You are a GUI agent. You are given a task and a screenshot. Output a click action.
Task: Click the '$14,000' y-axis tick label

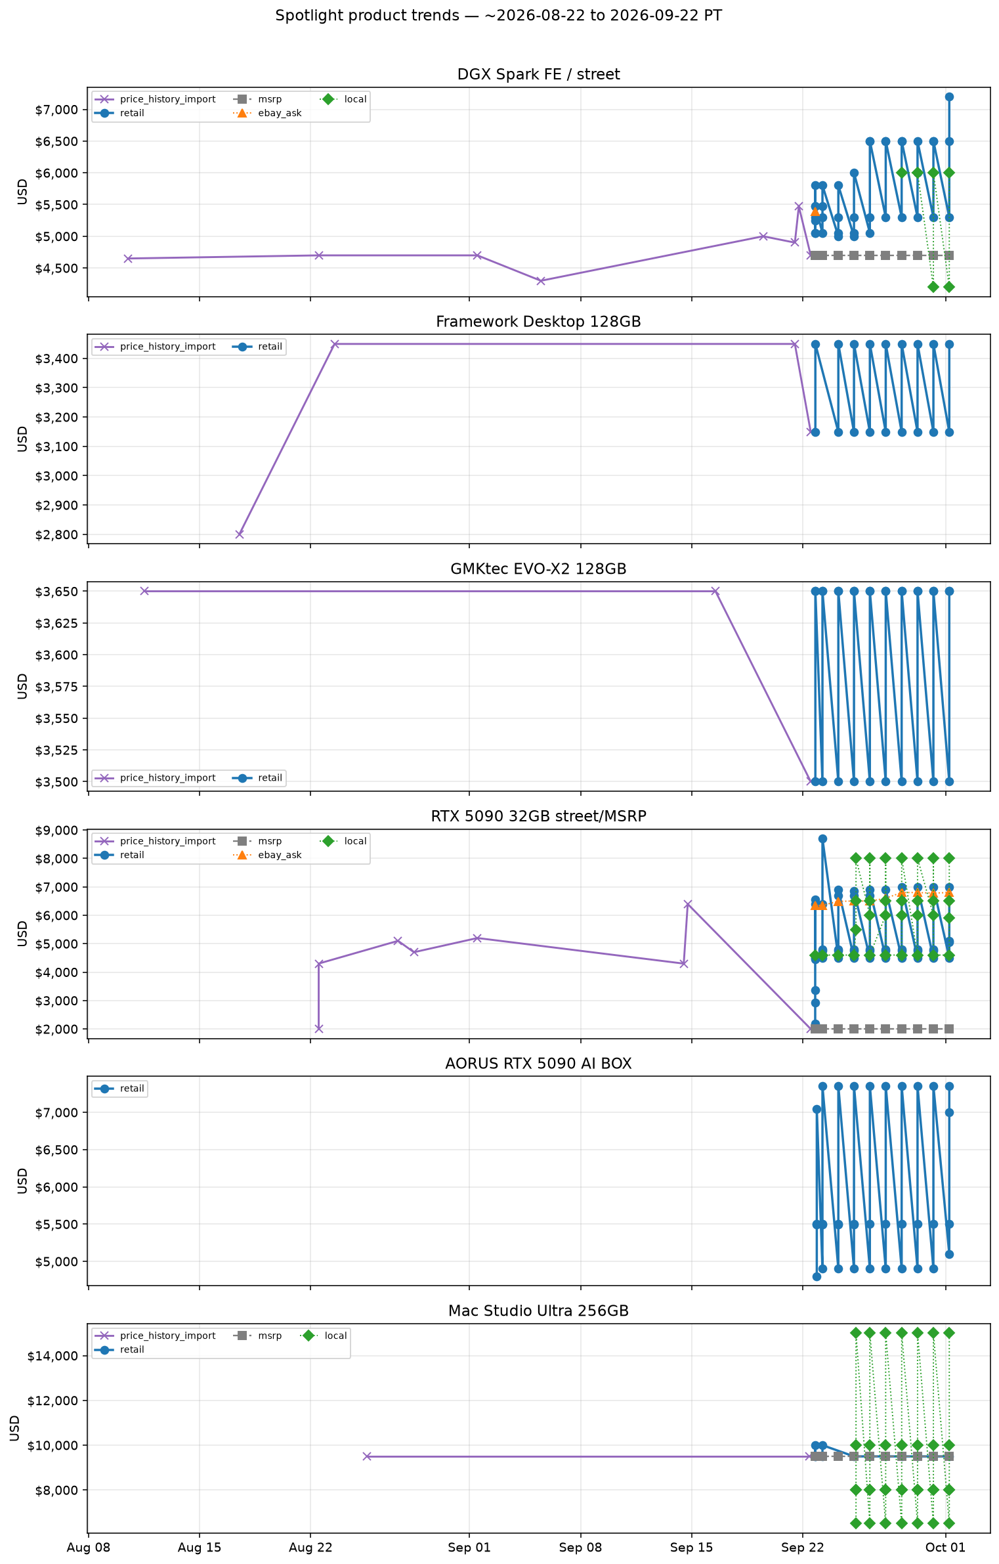(x=53, y=1357)
